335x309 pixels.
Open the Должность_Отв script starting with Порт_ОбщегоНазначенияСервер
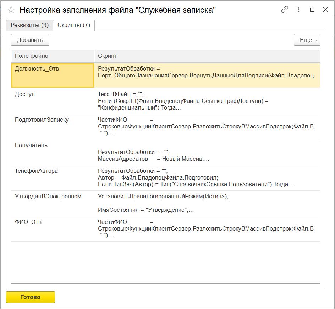coord(207,75)
